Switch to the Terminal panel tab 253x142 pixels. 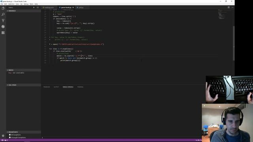[x=80, y=87]
